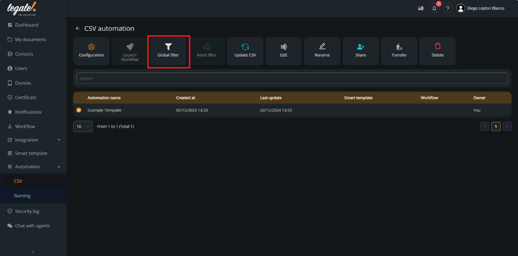Select the Rename icon
The width and height of the screenshot is (518, 256).
pos(322,51)
